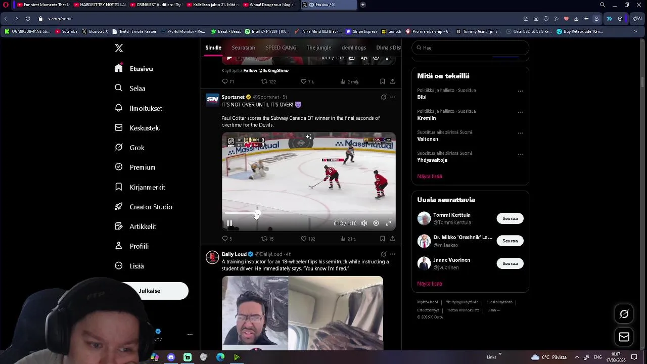Viewport: 647px width, 364px height.
Task: Open account switcher three-dot menu
Action: (190, 335)
